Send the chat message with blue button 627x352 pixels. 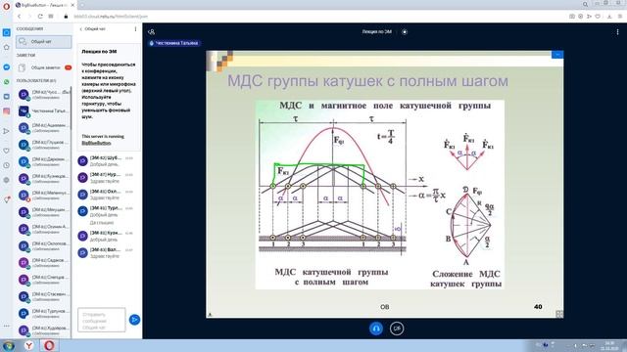135,320
